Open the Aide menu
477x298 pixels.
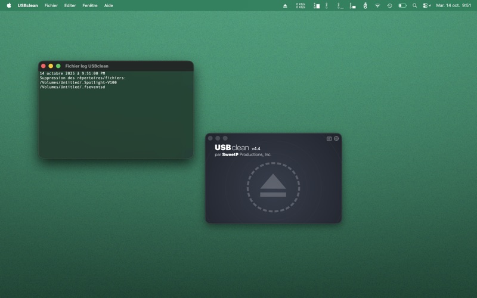tap(109, 5)
